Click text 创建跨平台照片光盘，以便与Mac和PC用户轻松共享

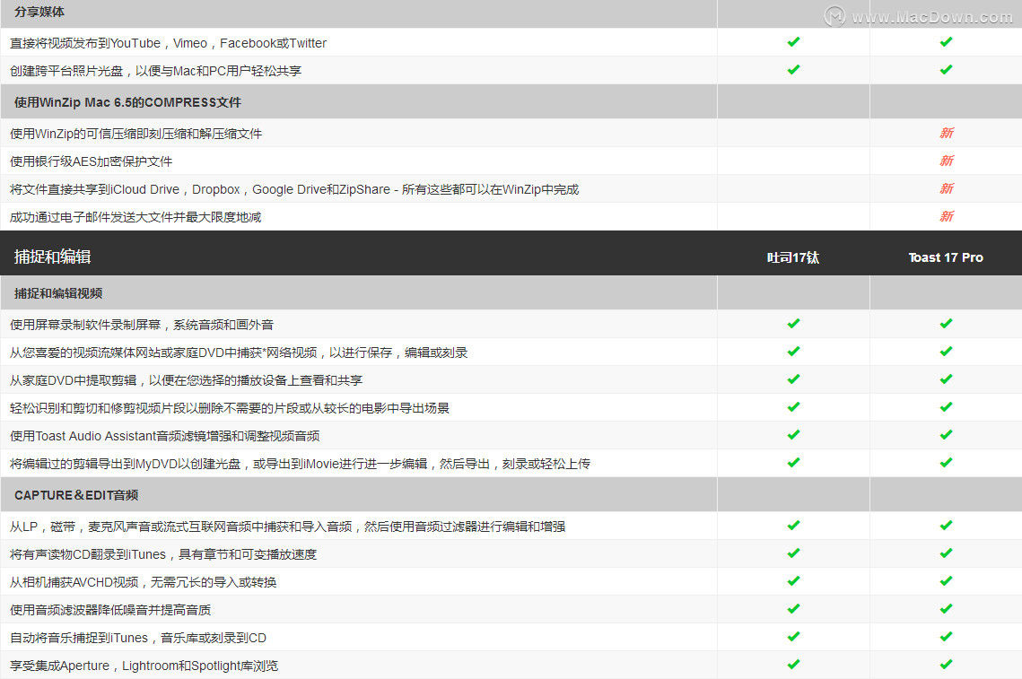point(156,71)
